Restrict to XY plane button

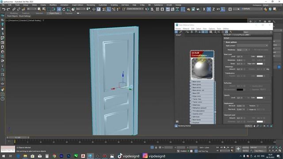218,9
